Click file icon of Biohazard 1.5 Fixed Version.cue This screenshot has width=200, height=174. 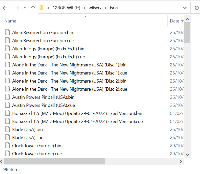[x=7, y=121]
